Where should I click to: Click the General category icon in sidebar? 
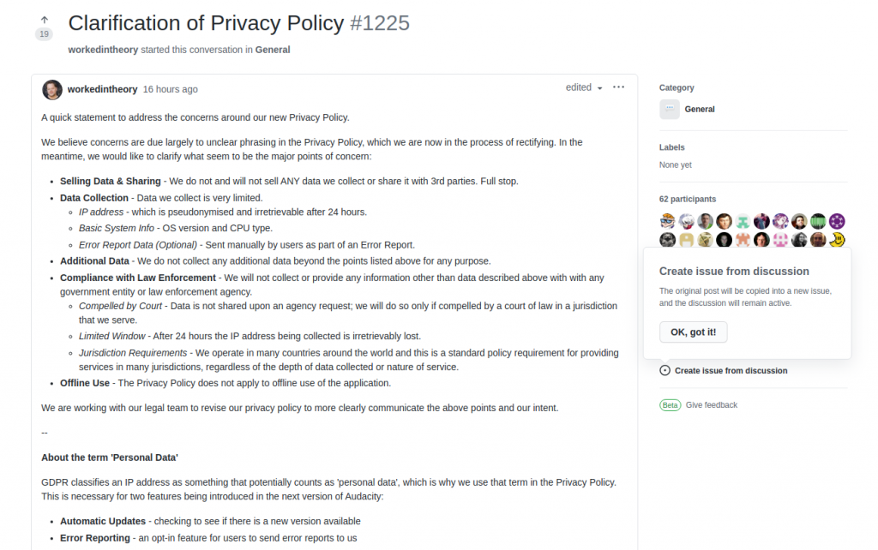[670, 110]
